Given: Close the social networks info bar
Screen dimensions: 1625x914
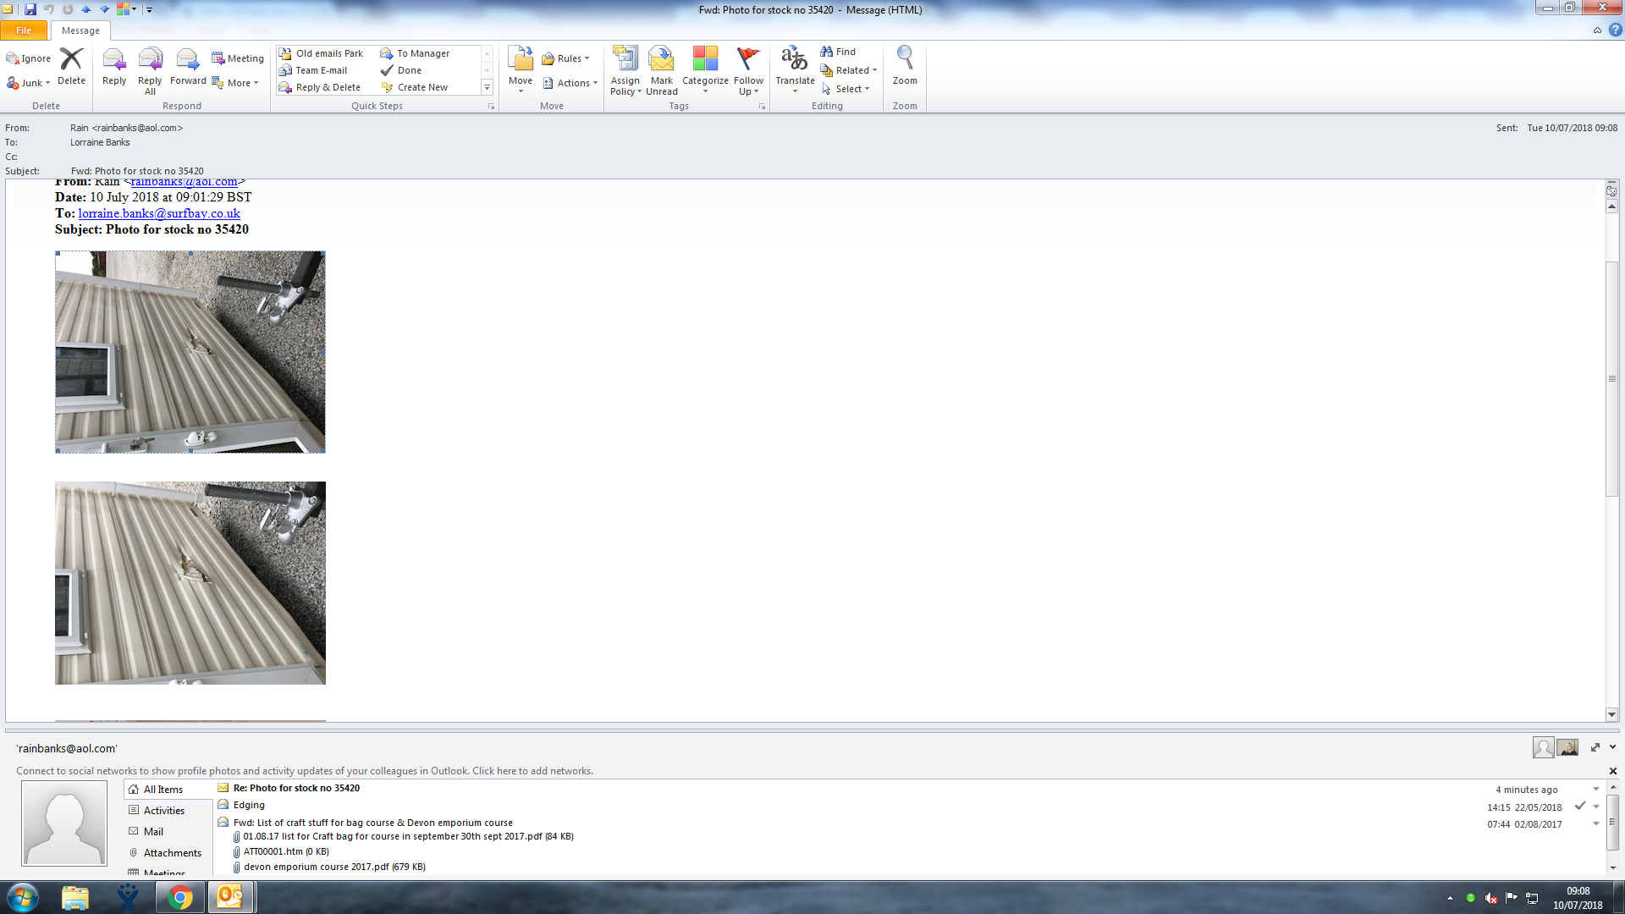Looking at the screenshot, I should pyautogui.click(x=1612, y=771).
